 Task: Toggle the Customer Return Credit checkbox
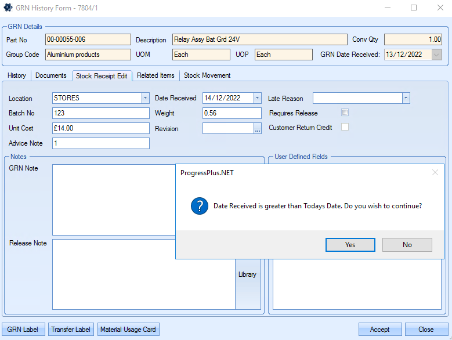345,127
